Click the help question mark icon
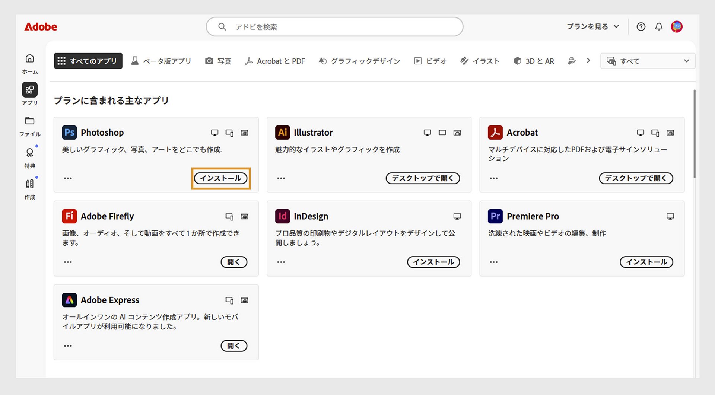This screenshot has height=395, width=715. tap(641, 26)
